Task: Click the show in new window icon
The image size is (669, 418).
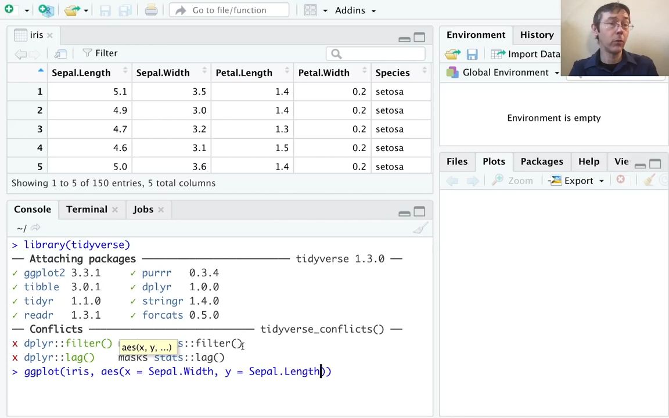Action: tap(60, 53)
